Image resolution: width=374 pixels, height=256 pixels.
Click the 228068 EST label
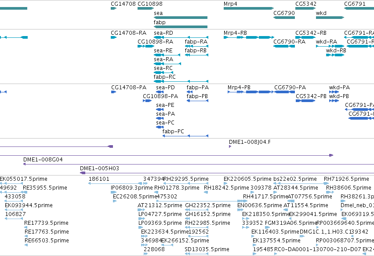coord(154,249)
